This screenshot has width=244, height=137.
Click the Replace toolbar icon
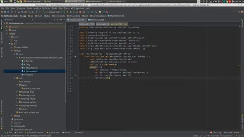coord(32,12)
